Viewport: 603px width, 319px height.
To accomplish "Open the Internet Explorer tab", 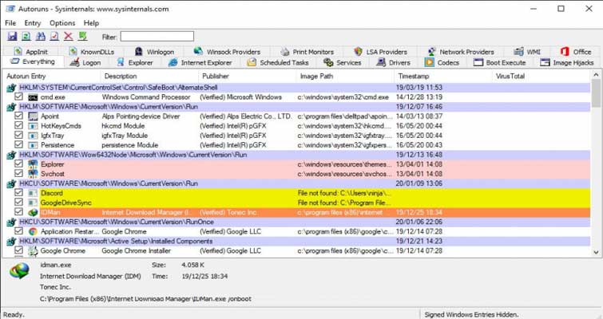I will 200,62.
